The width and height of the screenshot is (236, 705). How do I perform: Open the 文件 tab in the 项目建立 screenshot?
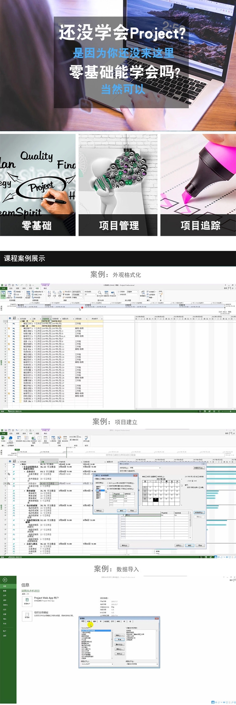3,434
